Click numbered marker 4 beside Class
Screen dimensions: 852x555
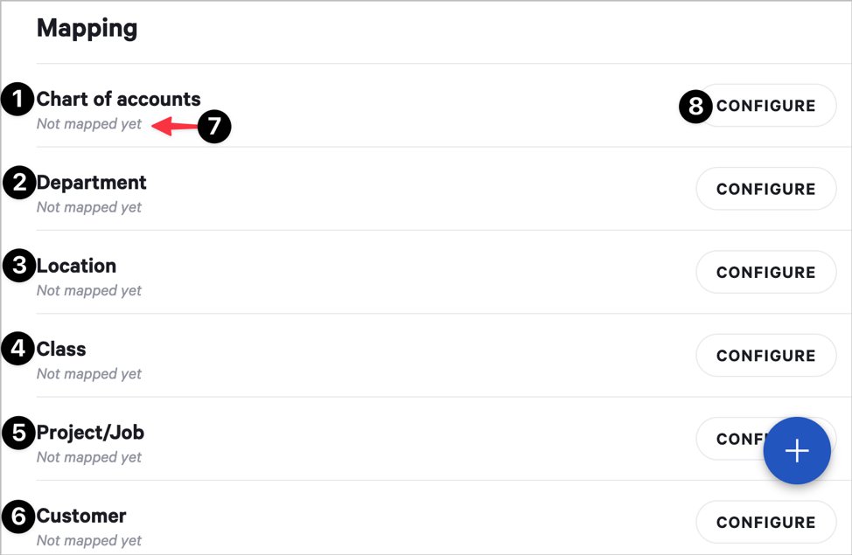coord(18,350)
